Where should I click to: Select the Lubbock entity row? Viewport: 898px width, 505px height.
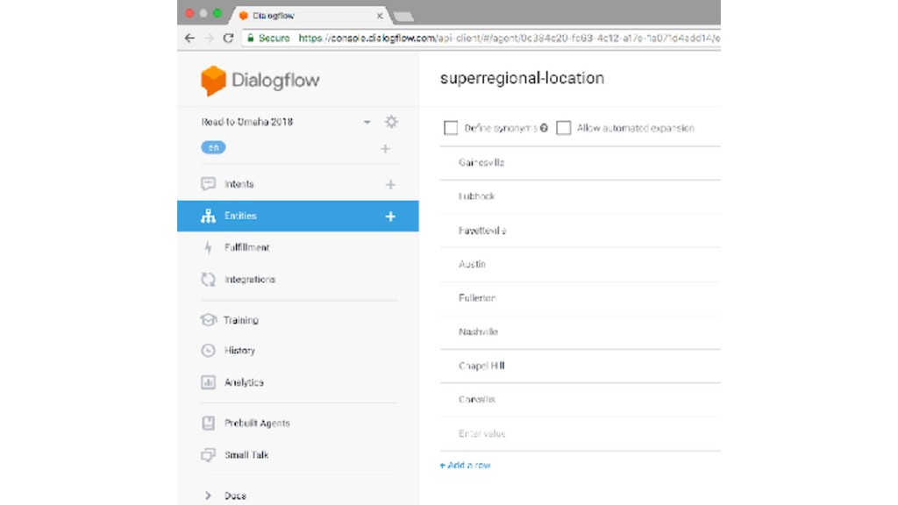581,196
